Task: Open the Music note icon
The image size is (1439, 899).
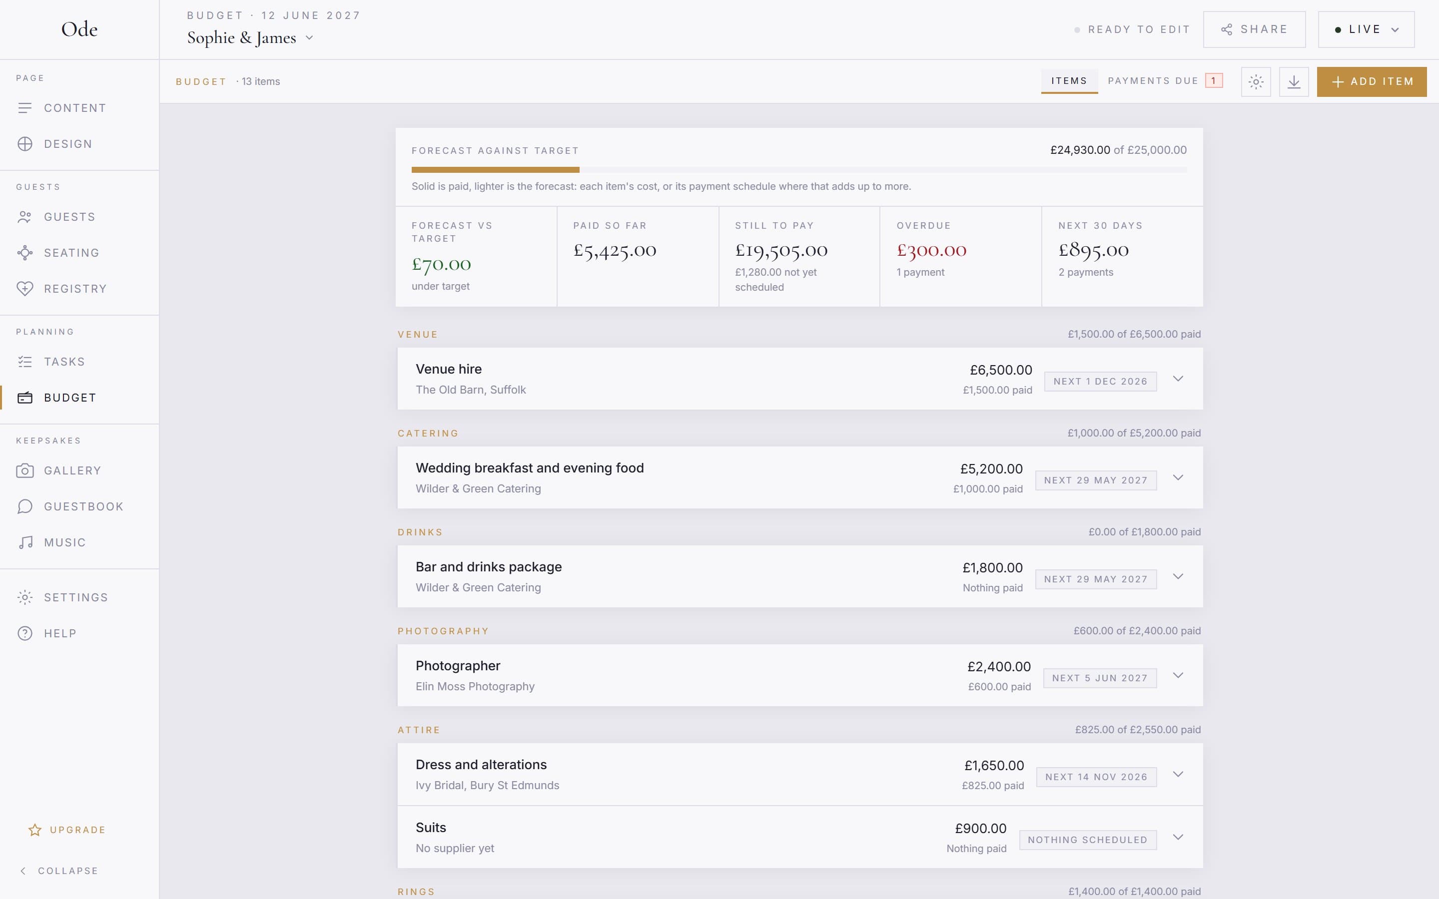Action: coord(25,542)
